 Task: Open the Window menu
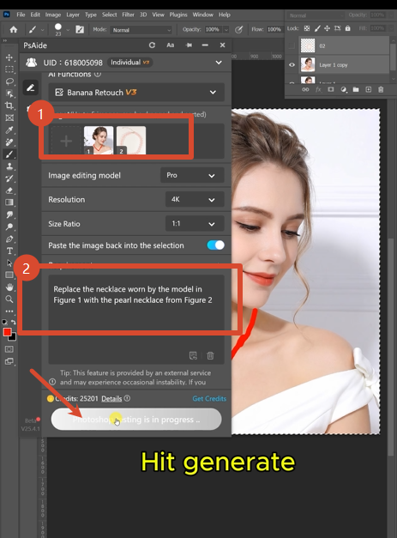[202, 15]
